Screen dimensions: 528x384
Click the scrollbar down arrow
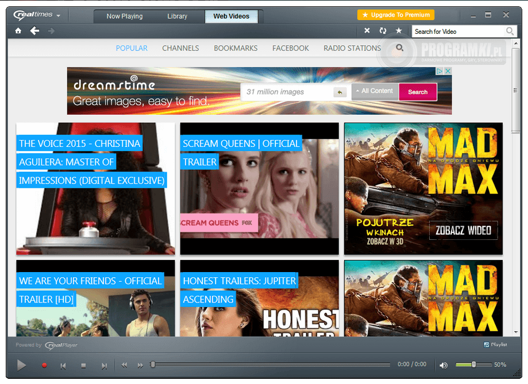click(x=516, y=332)
